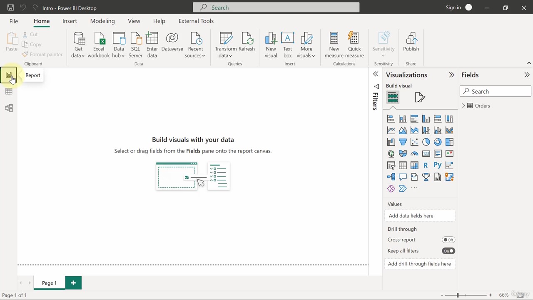This screenshot has height=300, width=533.
Task: Select the Power Automate visual
Action: click(403, 189)
